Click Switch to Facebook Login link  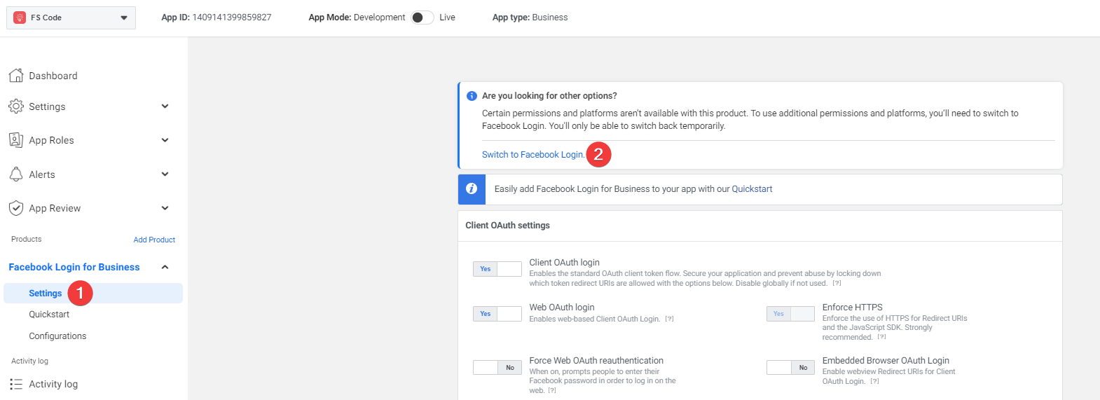(x=532, y=155)
